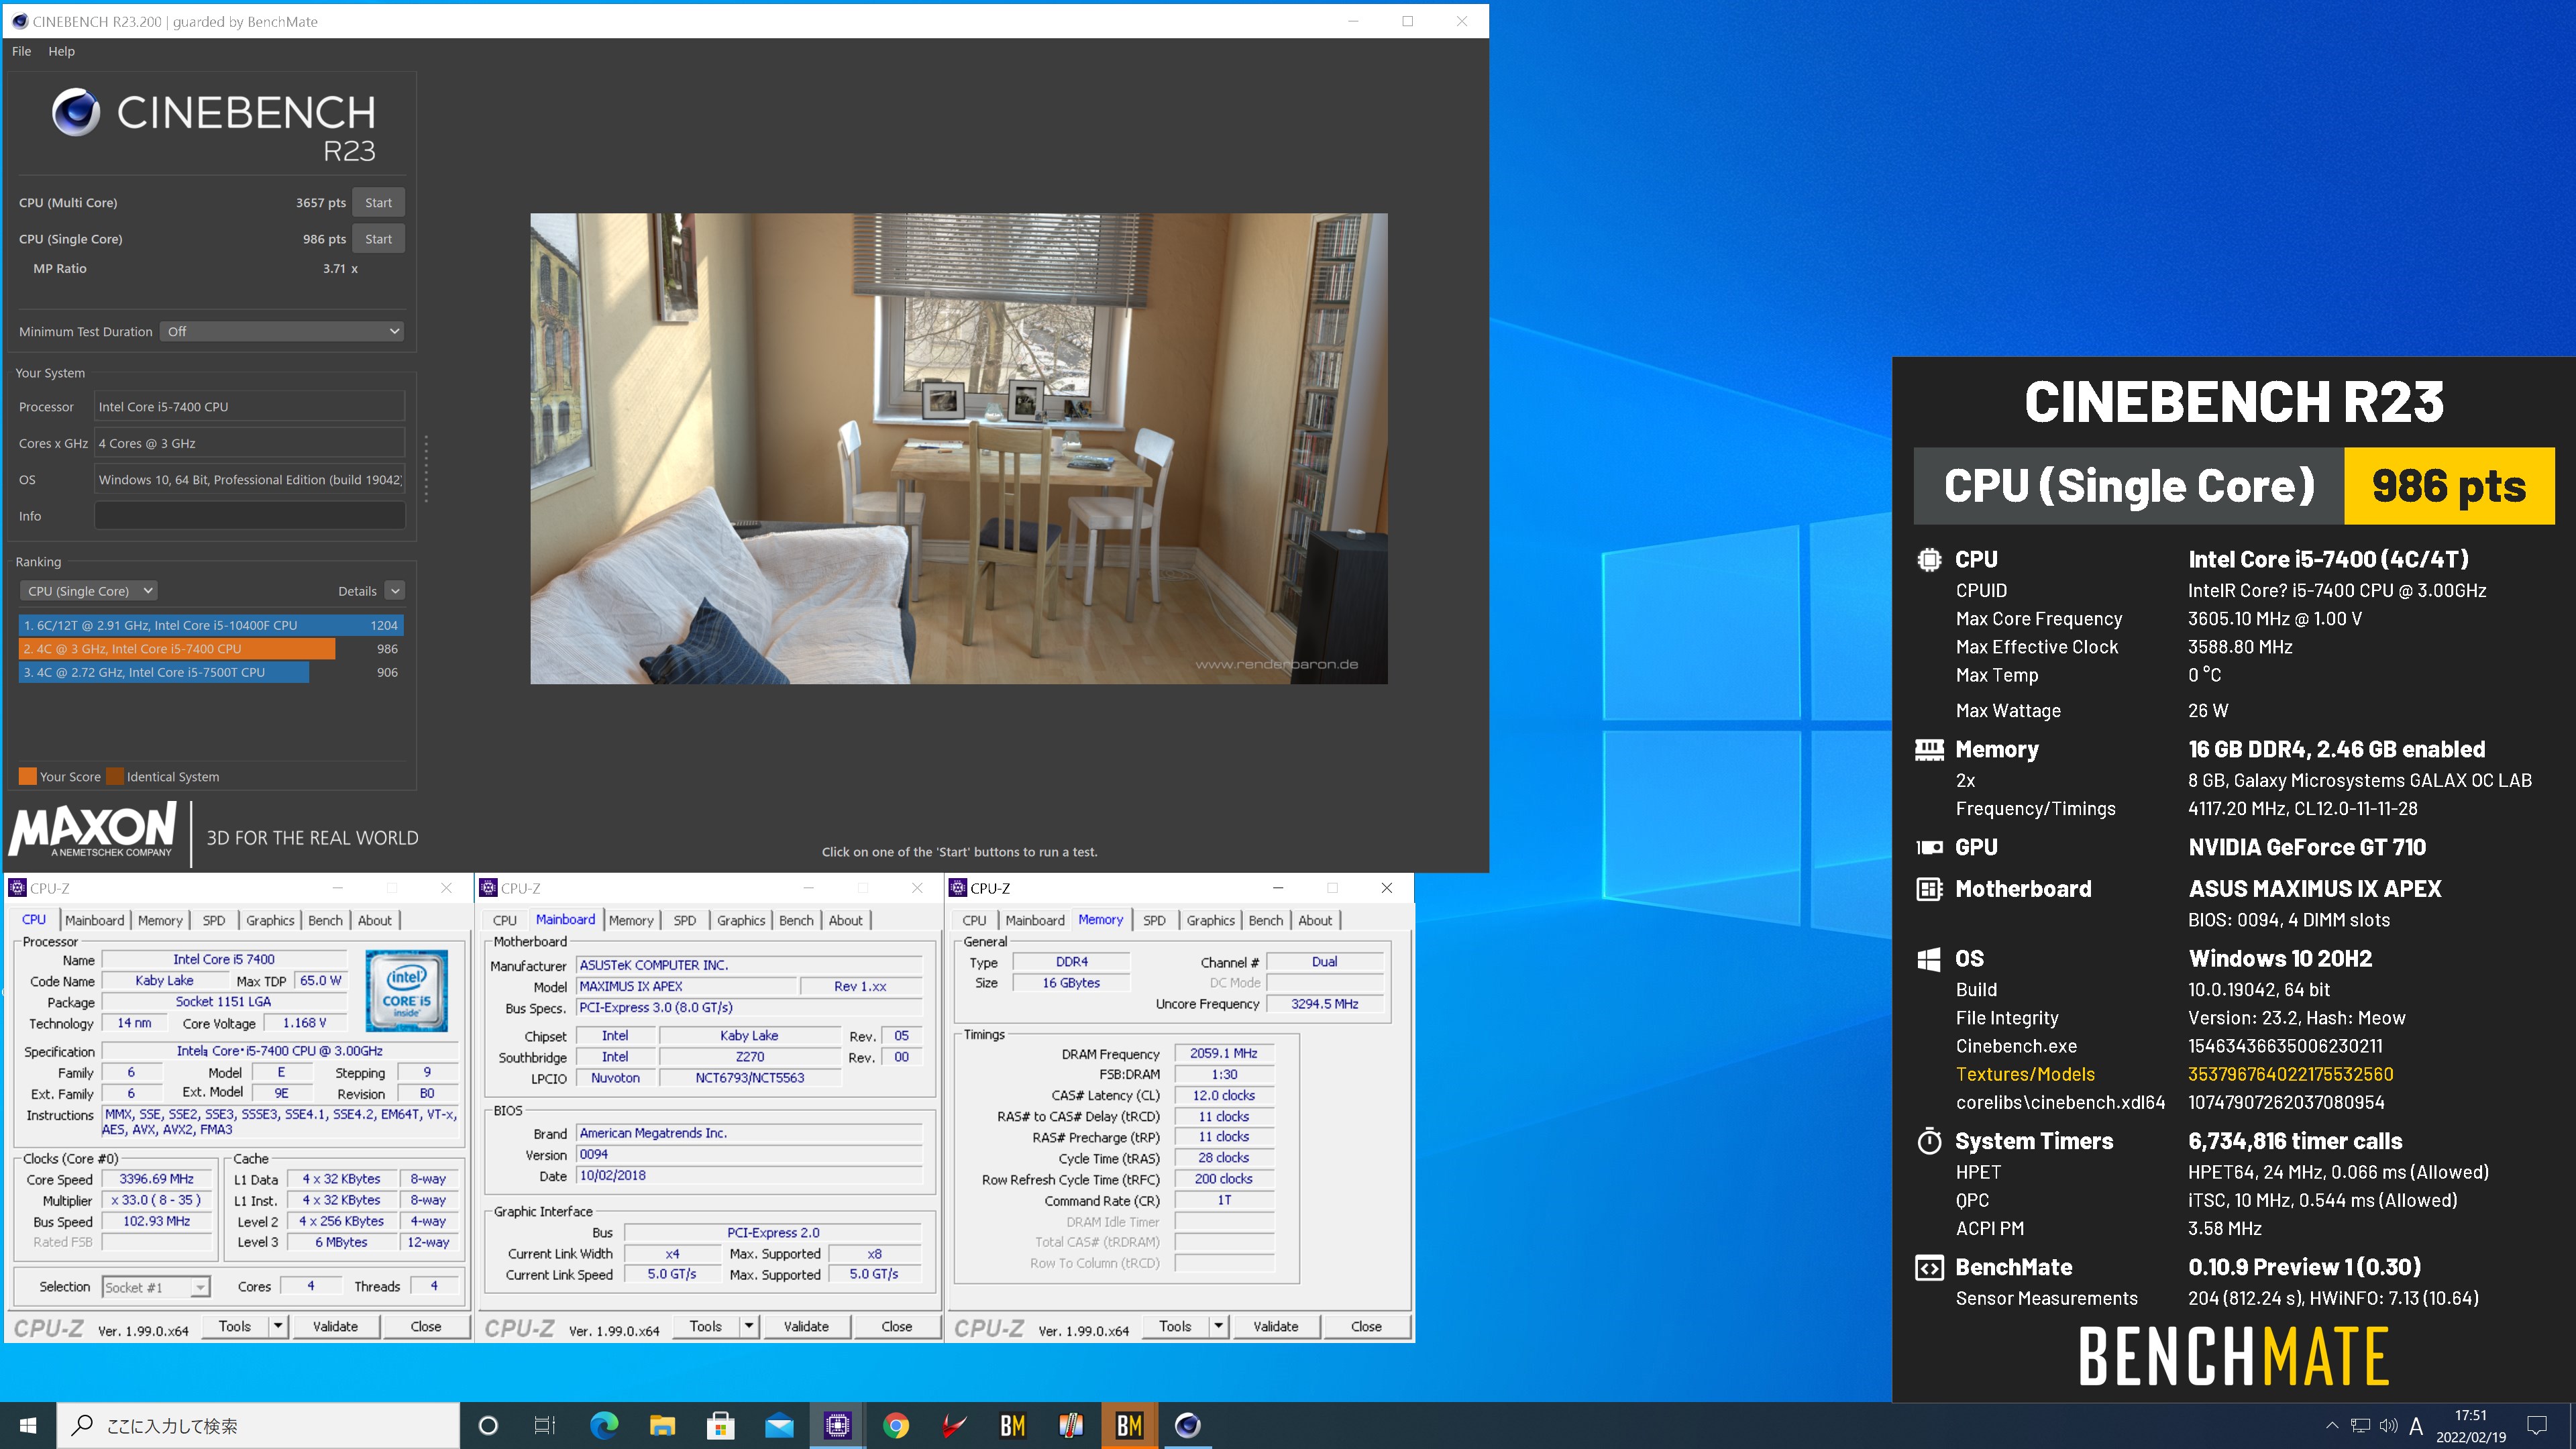Open the first BM BenchMate taskbar icon

(x=1013, y=1425)
